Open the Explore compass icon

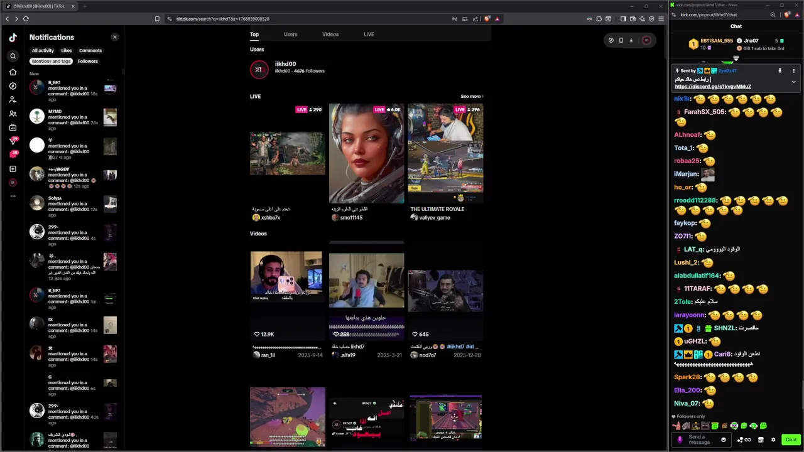click(13, 86)
